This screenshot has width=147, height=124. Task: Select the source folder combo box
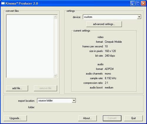click(56, 100)
